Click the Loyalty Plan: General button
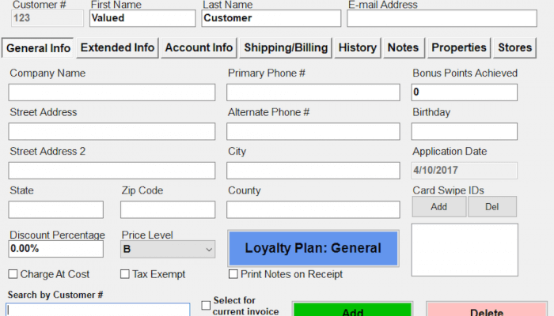This screenshot has width=554, height=316. tap(313, 248)
